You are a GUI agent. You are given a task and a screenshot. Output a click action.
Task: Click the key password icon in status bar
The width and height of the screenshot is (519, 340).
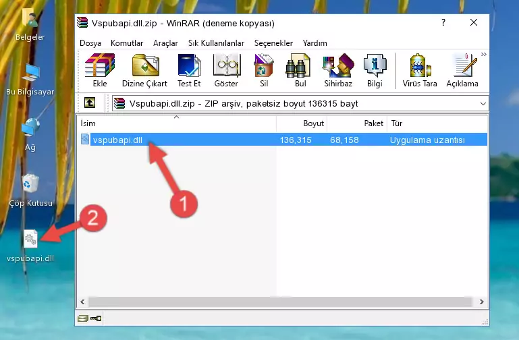[96, 318]
